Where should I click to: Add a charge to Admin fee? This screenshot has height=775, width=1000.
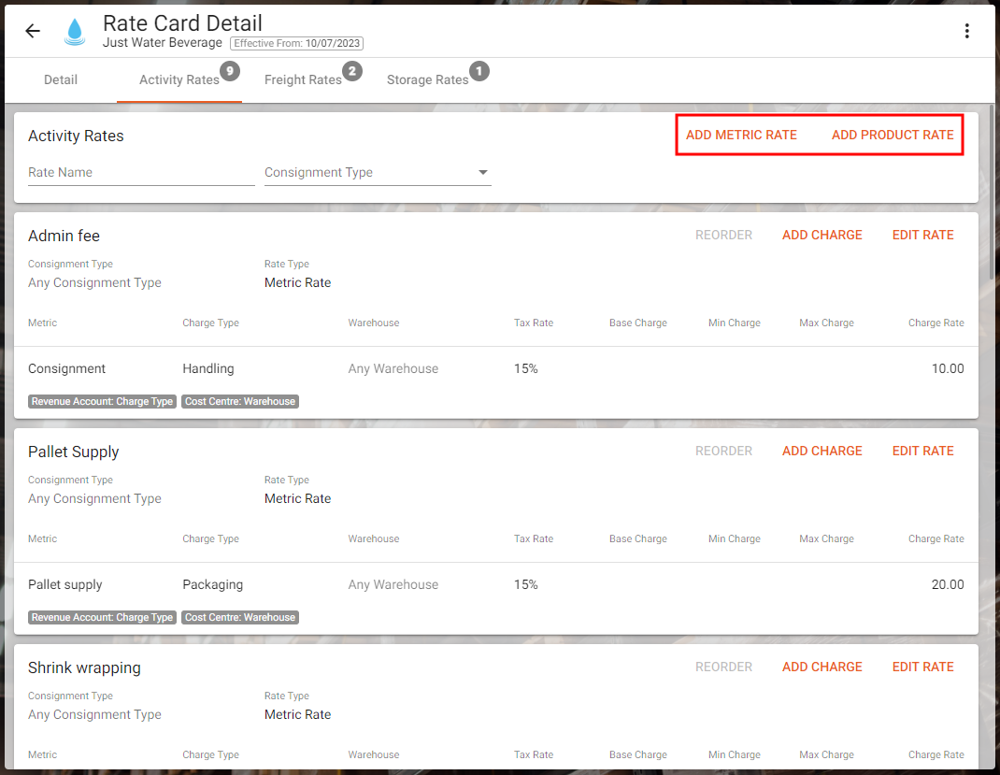coord(822,235)
